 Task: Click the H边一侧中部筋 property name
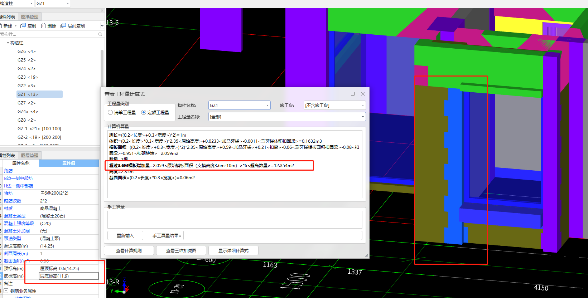(18, 186)
